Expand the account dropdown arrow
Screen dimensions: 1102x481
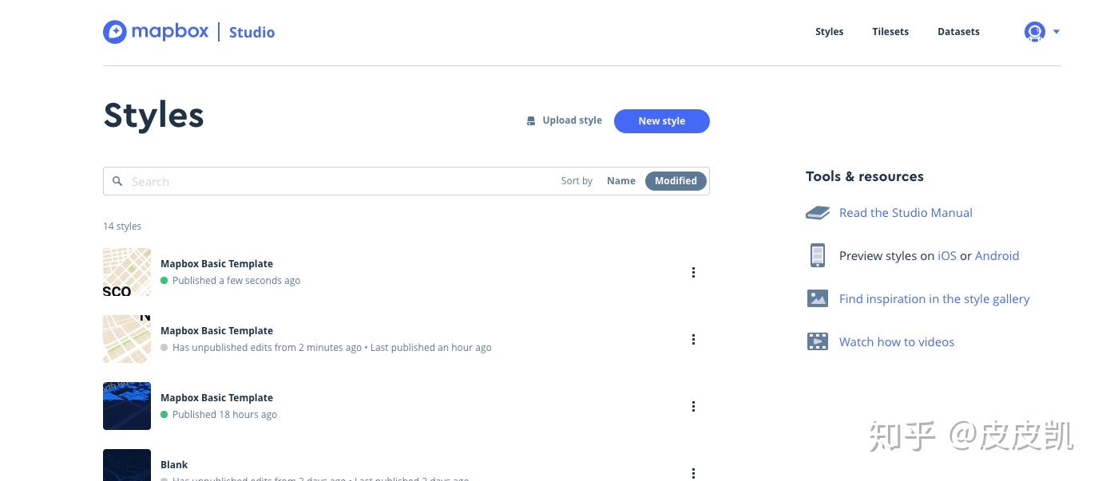[x=1056, y=32]
